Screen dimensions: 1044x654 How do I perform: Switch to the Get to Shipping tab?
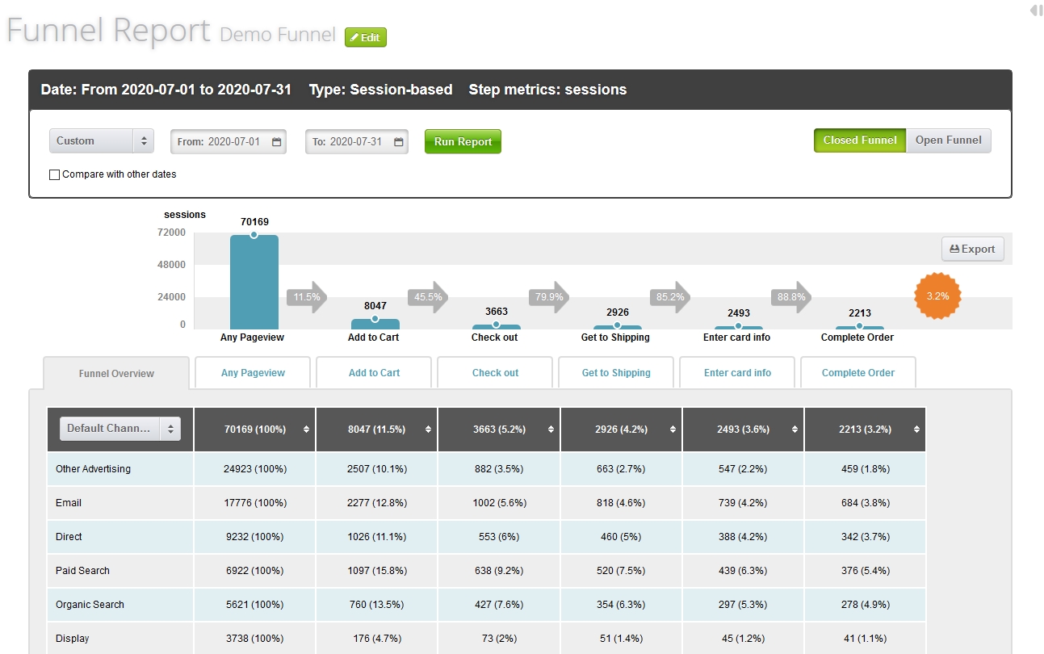tap(616, 373)
